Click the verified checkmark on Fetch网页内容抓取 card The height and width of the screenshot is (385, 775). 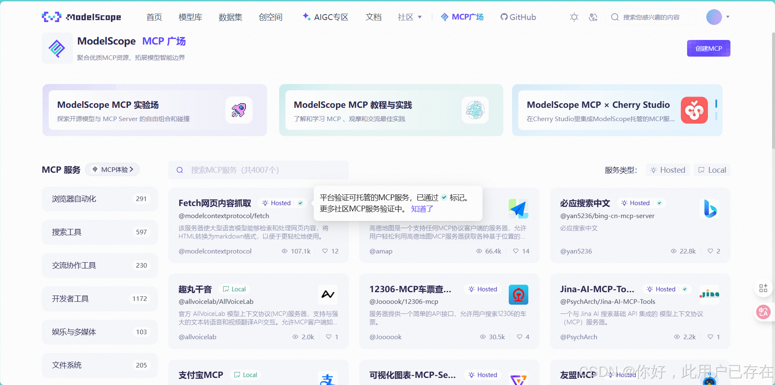pyautogui.click(x=300, y=203)
